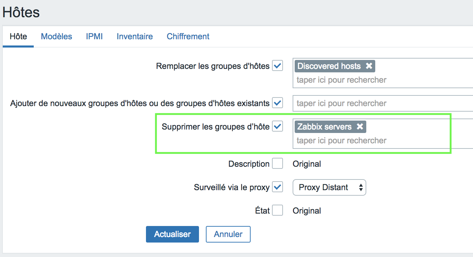Screen dimensions: 473x257
Task: Go to the Inventaire tab
Action: pos(135,37)
